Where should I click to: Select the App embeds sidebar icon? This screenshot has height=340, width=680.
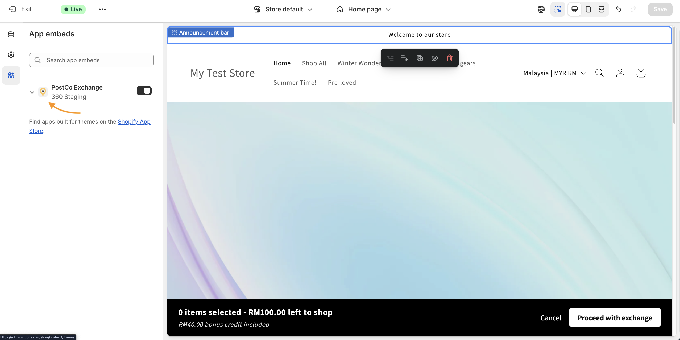(11, 75)
